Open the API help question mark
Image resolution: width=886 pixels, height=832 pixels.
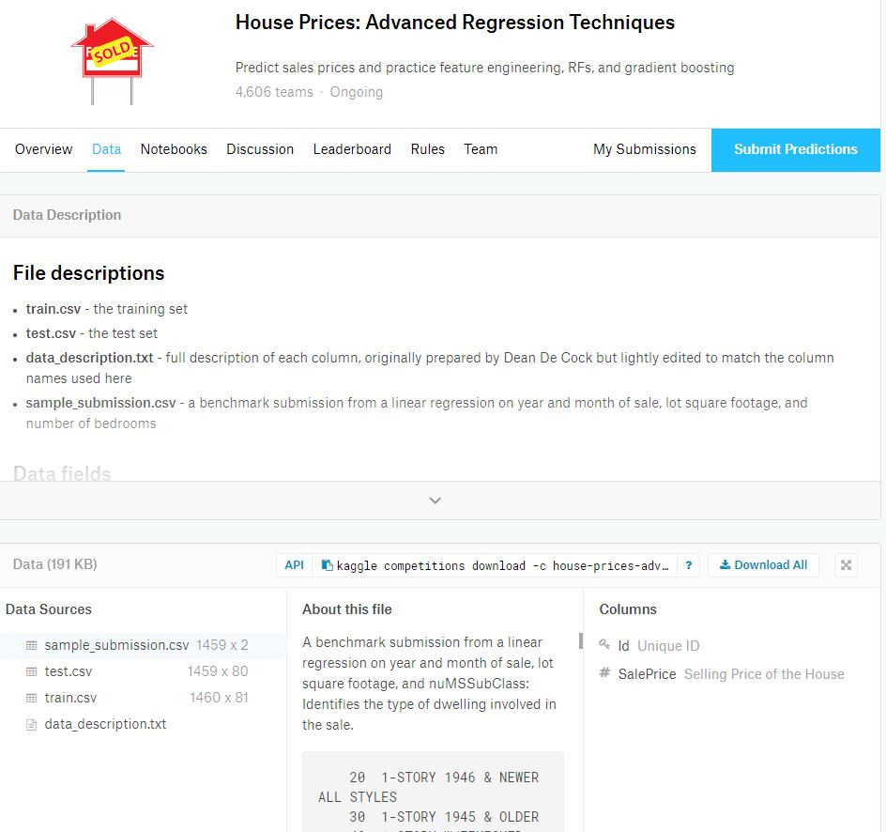pos(688,565)
